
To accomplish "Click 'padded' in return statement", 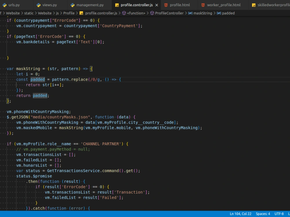I will (40, 95).
